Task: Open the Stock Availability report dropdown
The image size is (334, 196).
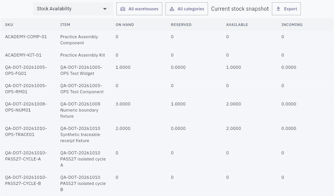Action: coord(73,9)
